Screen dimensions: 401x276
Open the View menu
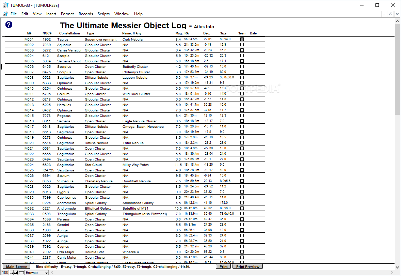click(37, 14)
